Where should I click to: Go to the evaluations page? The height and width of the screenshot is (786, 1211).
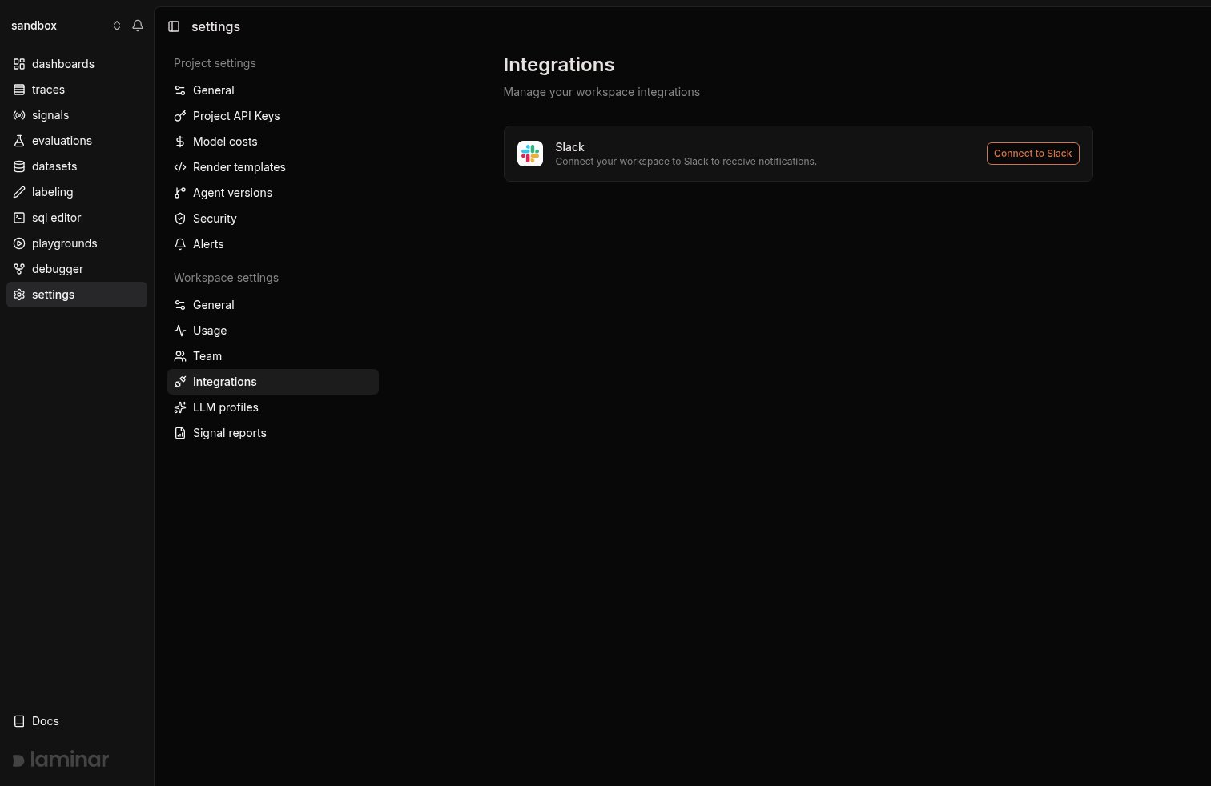click(77, 141)
